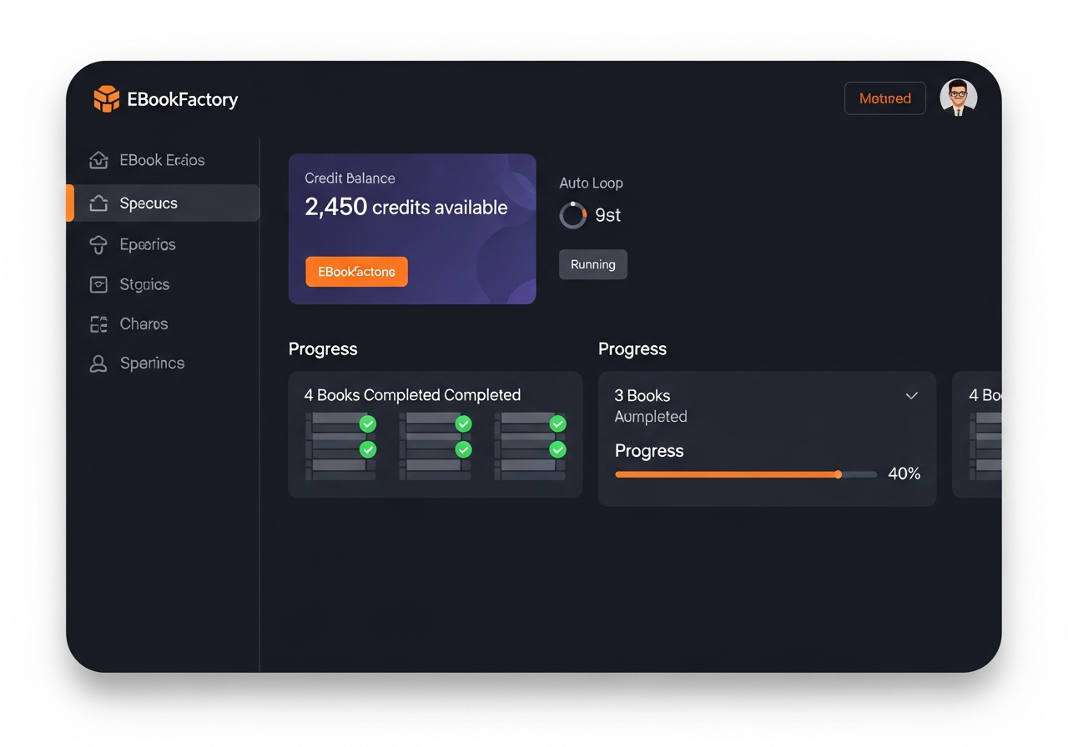This screenshot has height=747, width=1068.
Task: Click the Auto Loop spinner icon
Action: [x=572, y=215]
